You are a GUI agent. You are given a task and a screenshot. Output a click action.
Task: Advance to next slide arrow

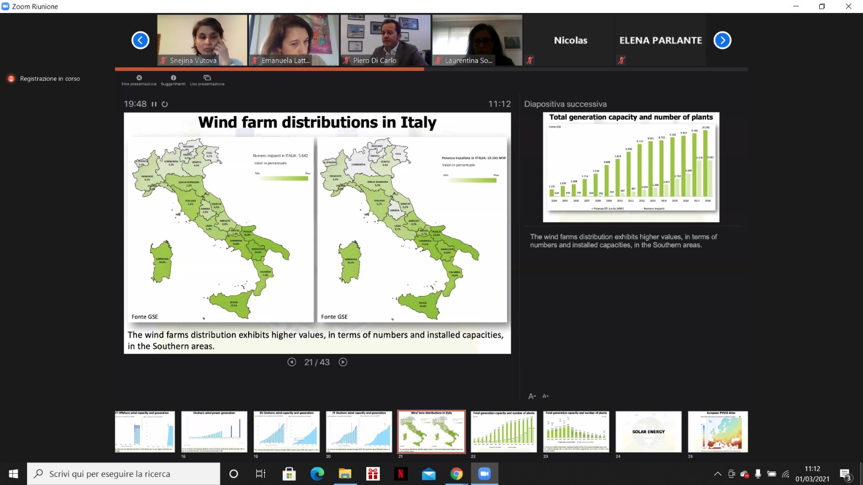point(343,362)
